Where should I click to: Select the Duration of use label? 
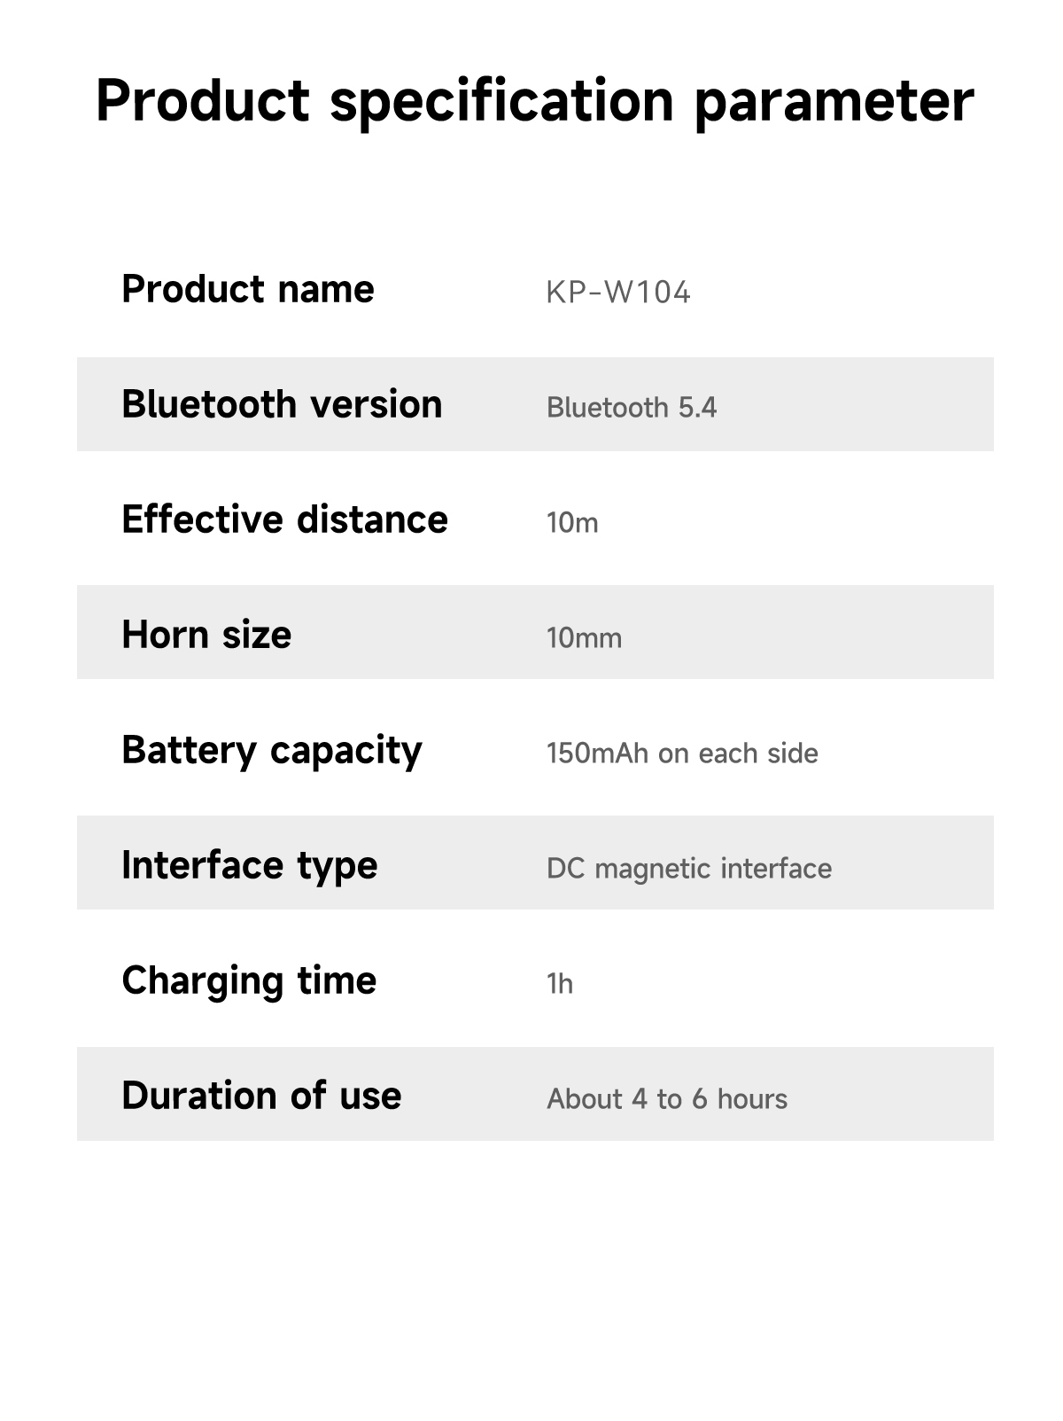261,1096
